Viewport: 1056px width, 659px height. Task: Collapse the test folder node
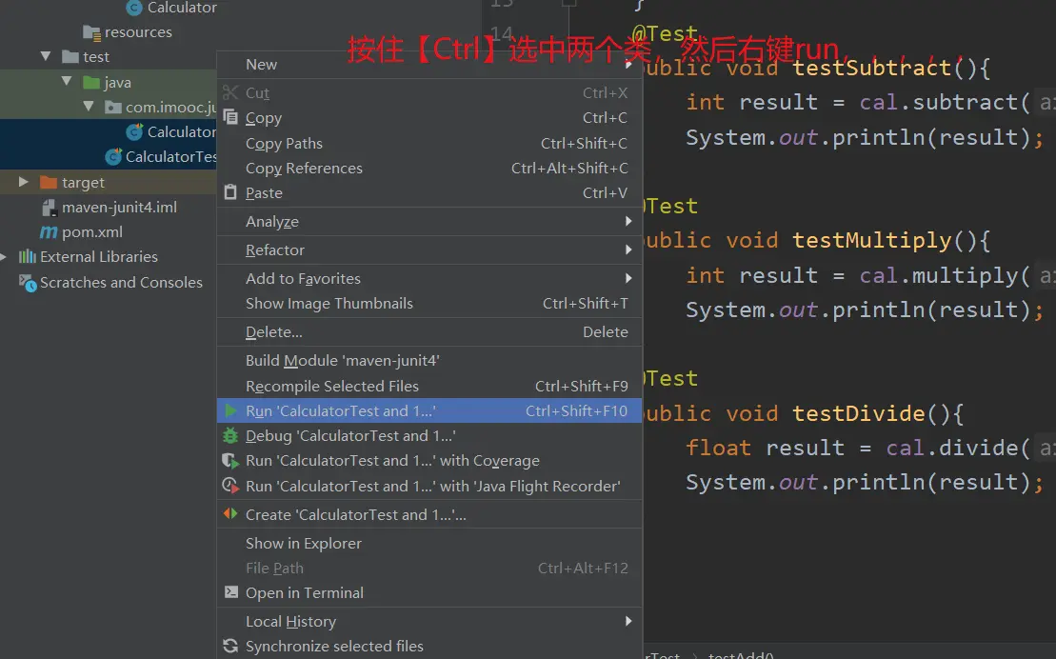click(46, 57)
